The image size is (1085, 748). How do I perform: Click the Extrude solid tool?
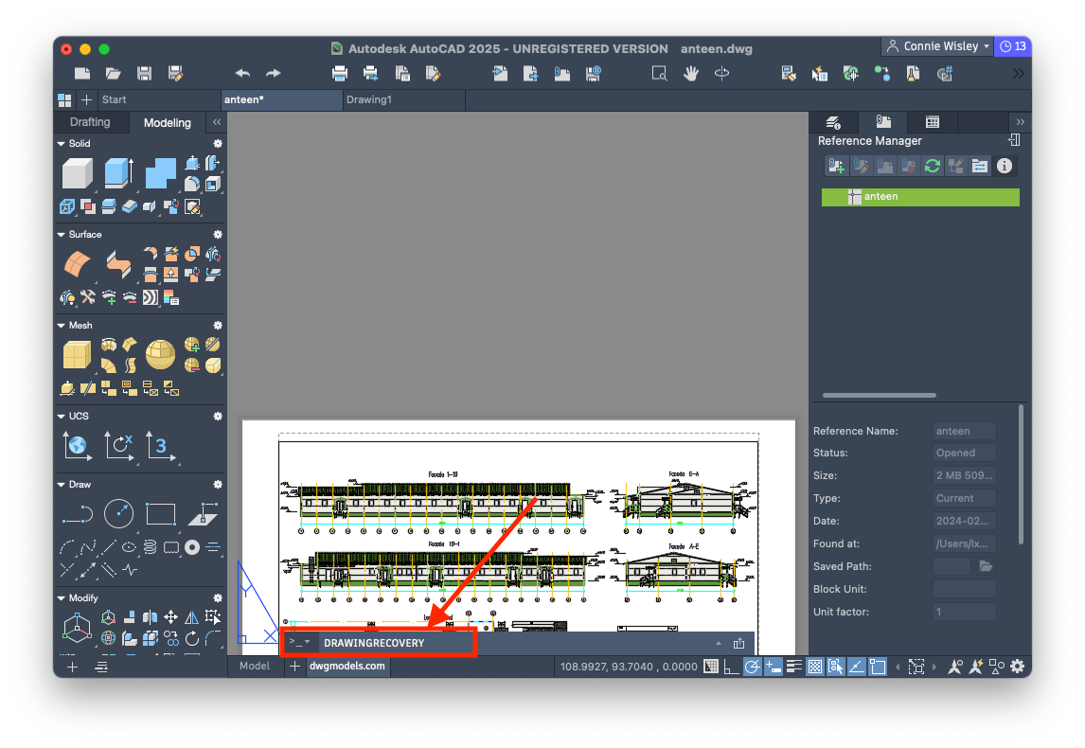point(118,173)
